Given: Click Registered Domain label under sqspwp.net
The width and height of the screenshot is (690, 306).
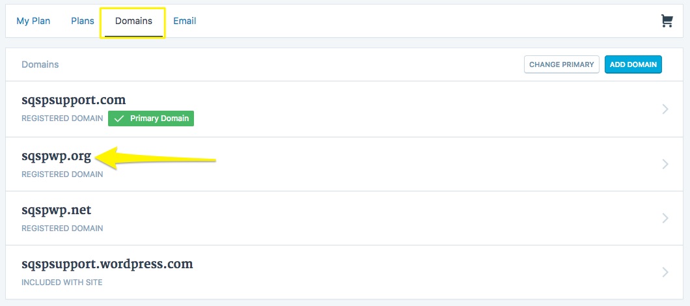Looking at the screenshot, I should click(x=62, y=229).
